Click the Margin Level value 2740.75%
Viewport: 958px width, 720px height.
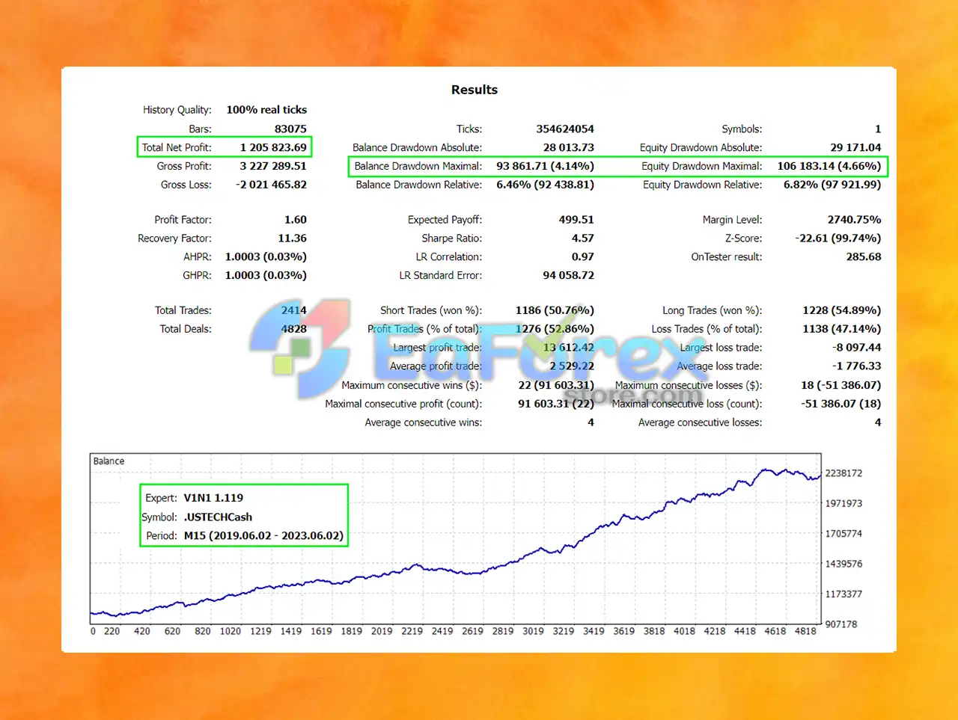click(854, 220)
